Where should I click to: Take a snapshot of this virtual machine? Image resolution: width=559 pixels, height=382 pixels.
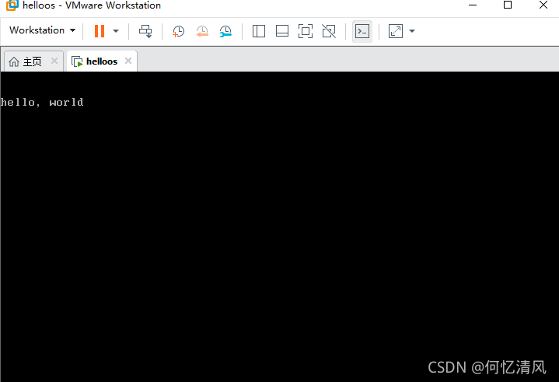[x=178, y=31]
